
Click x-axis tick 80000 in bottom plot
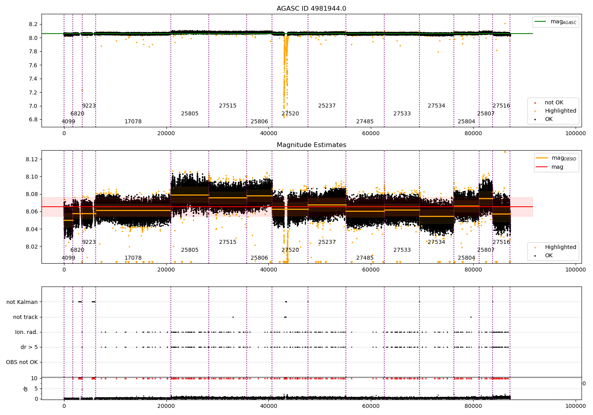point(473,406)
